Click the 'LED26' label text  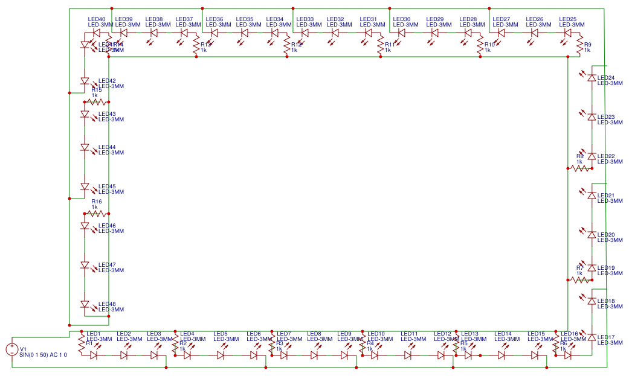click(534, 19)
